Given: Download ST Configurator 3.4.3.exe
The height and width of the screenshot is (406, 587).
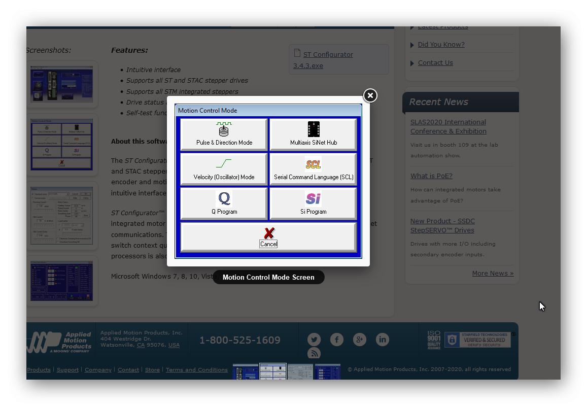Looking at the screenshot, I should (x=323, y=60).
